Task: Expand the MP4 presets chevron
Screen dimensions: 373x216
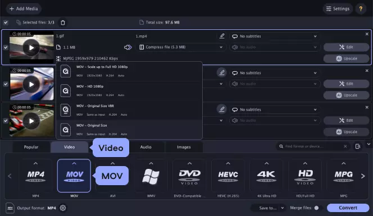Action: coord(35,163)
